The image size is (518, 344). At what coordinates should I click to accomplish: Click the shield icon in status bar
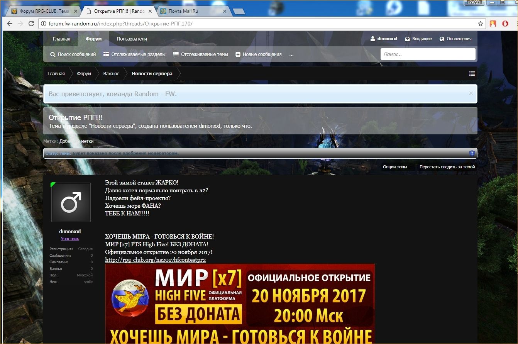click(472, 153)
